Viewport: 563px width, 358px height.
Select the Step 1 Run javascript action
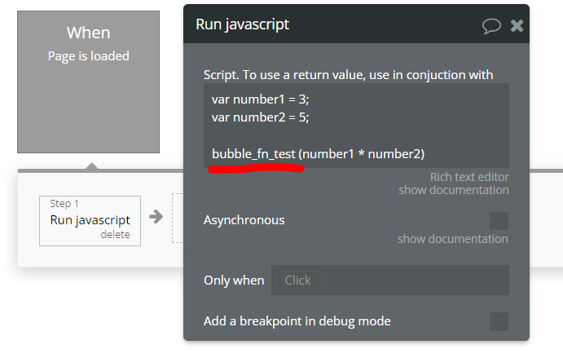pos(90,221)
